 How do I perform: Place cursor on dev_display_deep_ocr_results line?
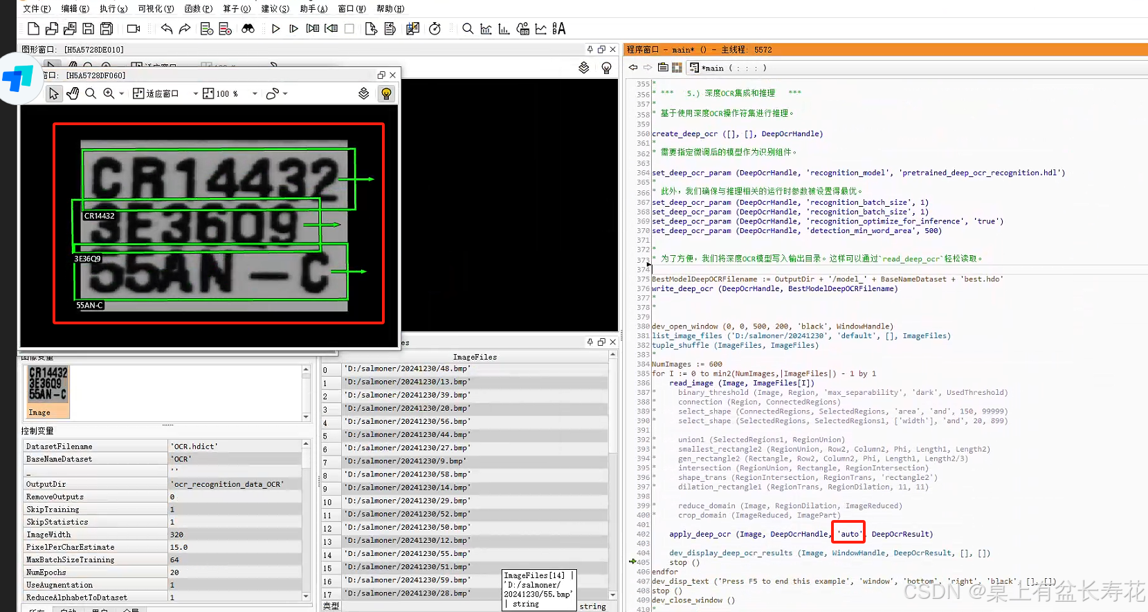pyautogui.click(x=830, y=553)
